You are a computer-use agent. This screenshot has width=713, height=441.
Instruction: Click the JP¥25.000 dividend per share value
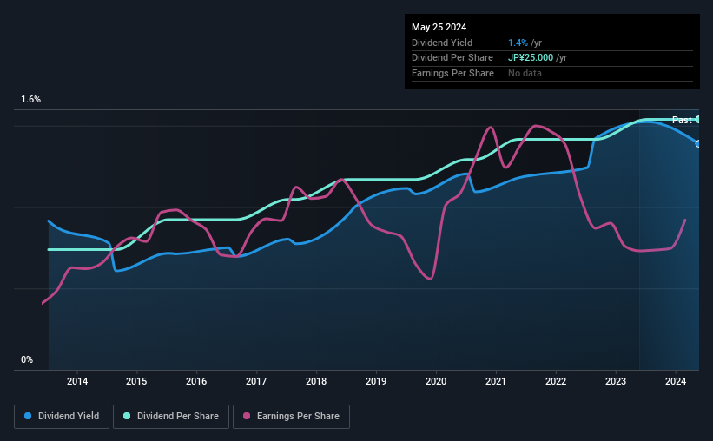point(531,58)
